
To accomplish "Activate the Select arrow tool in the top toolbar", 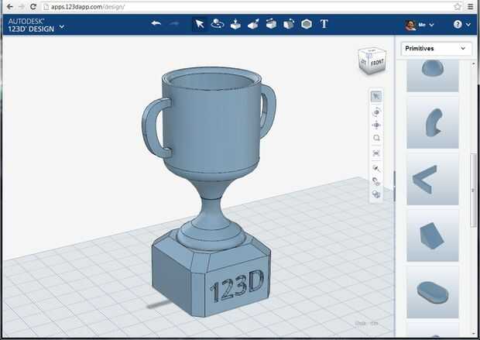I will tap(200, 24).
